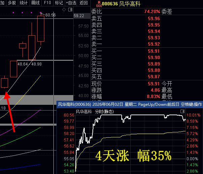Click the diamond icon above K-line chart
Screen dimensions: 203x174
[64, 9]
